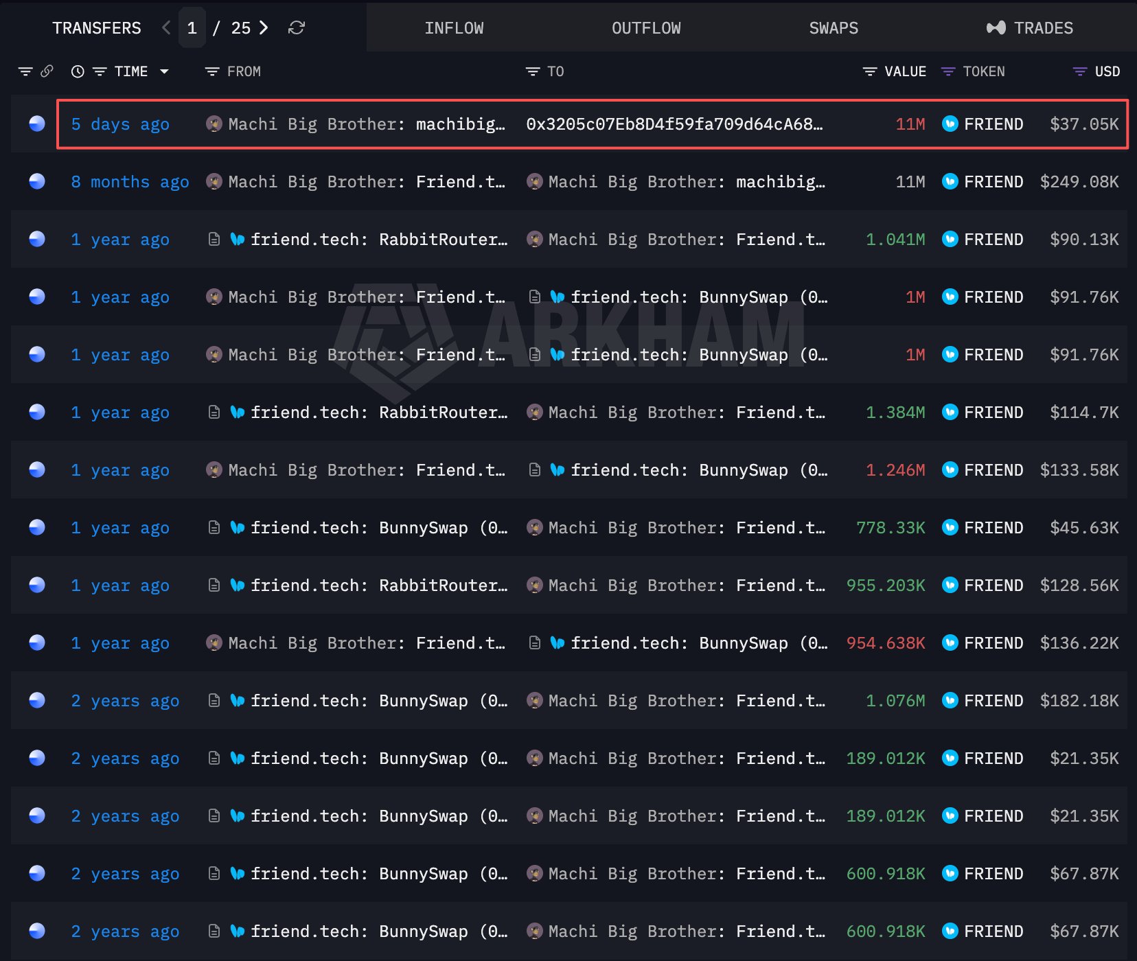
Task: Click the 955.203K value cell
Action: tap(886, 586)
